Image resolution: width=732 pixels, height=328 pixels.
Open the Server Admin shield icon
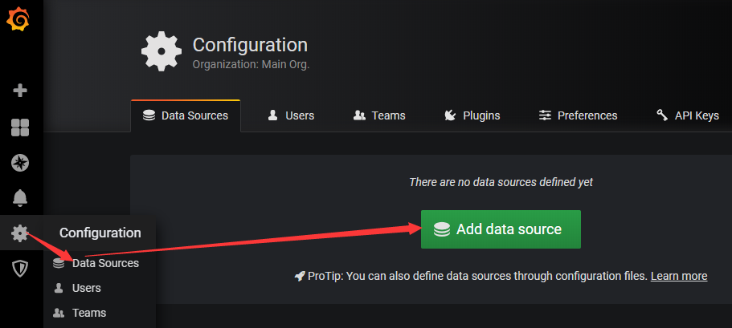pos(20,269)
